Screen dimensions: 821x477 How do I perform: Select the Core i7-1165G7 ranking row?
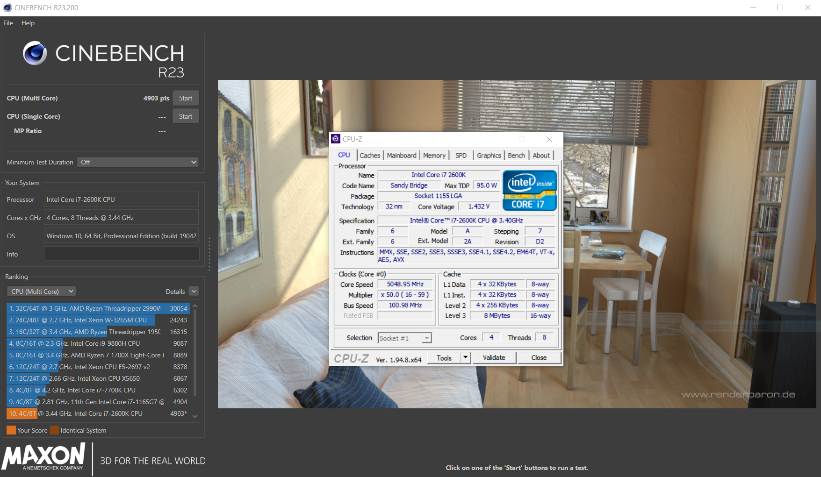click(98, 402)
